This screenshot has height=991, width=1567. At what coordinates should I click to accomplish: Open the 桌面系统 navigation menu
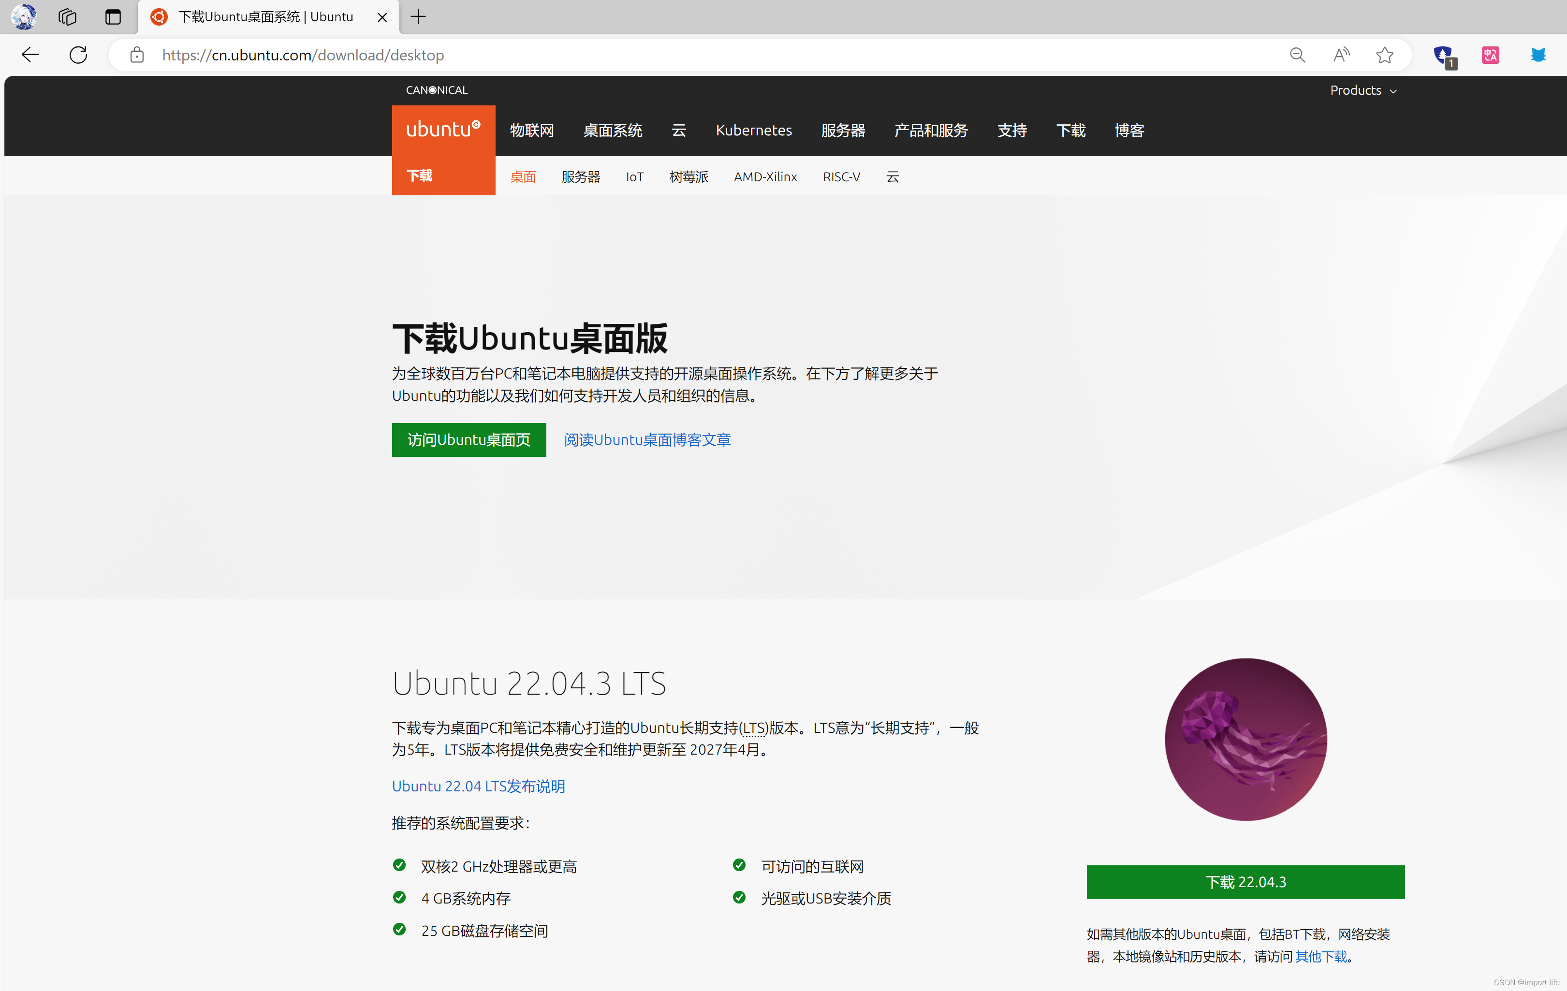[613, 131]
